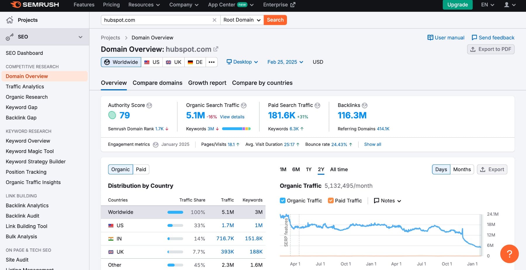Open the help bubble in the bottom corner
526x270 pixels.
pos(509,254)
